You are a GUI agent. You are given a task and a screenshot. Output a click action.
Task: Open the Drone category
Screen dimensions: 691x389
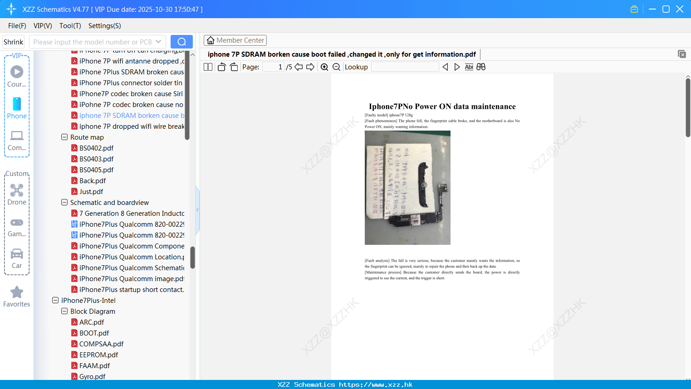pyautogui.click(x=17, y=194)
